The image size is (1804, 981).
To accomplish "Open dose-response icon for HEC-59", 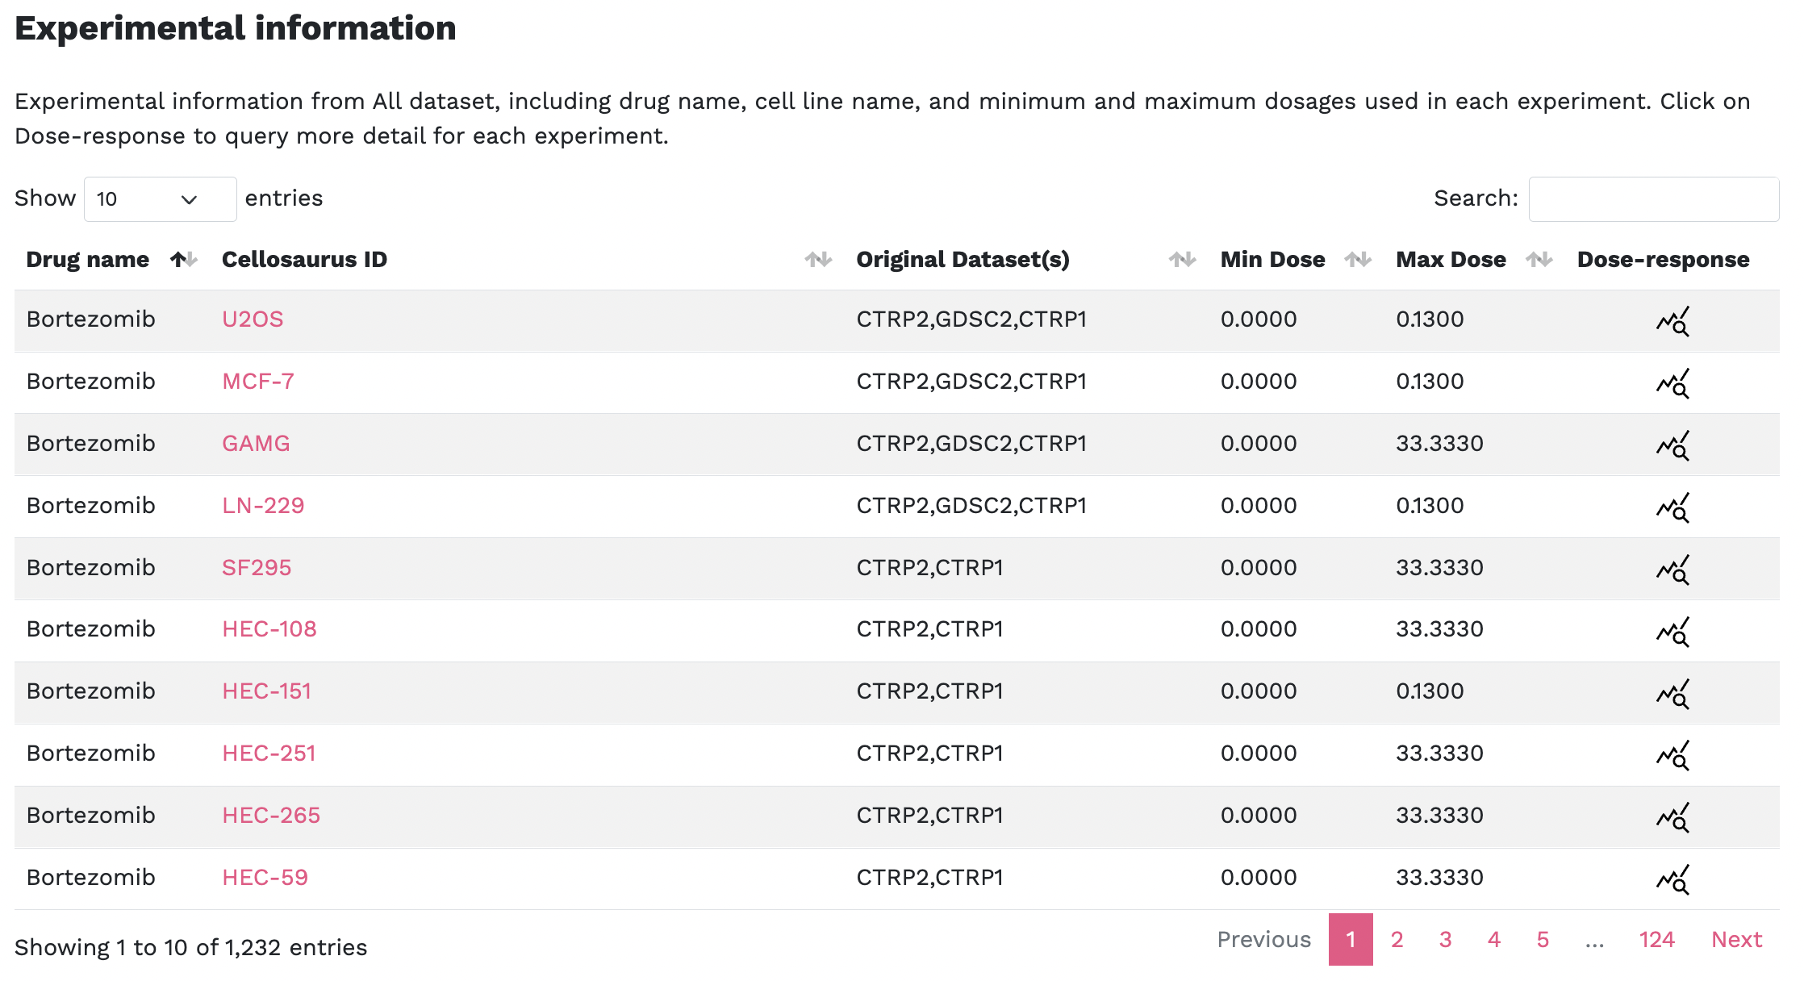I will pos(1672,879).
